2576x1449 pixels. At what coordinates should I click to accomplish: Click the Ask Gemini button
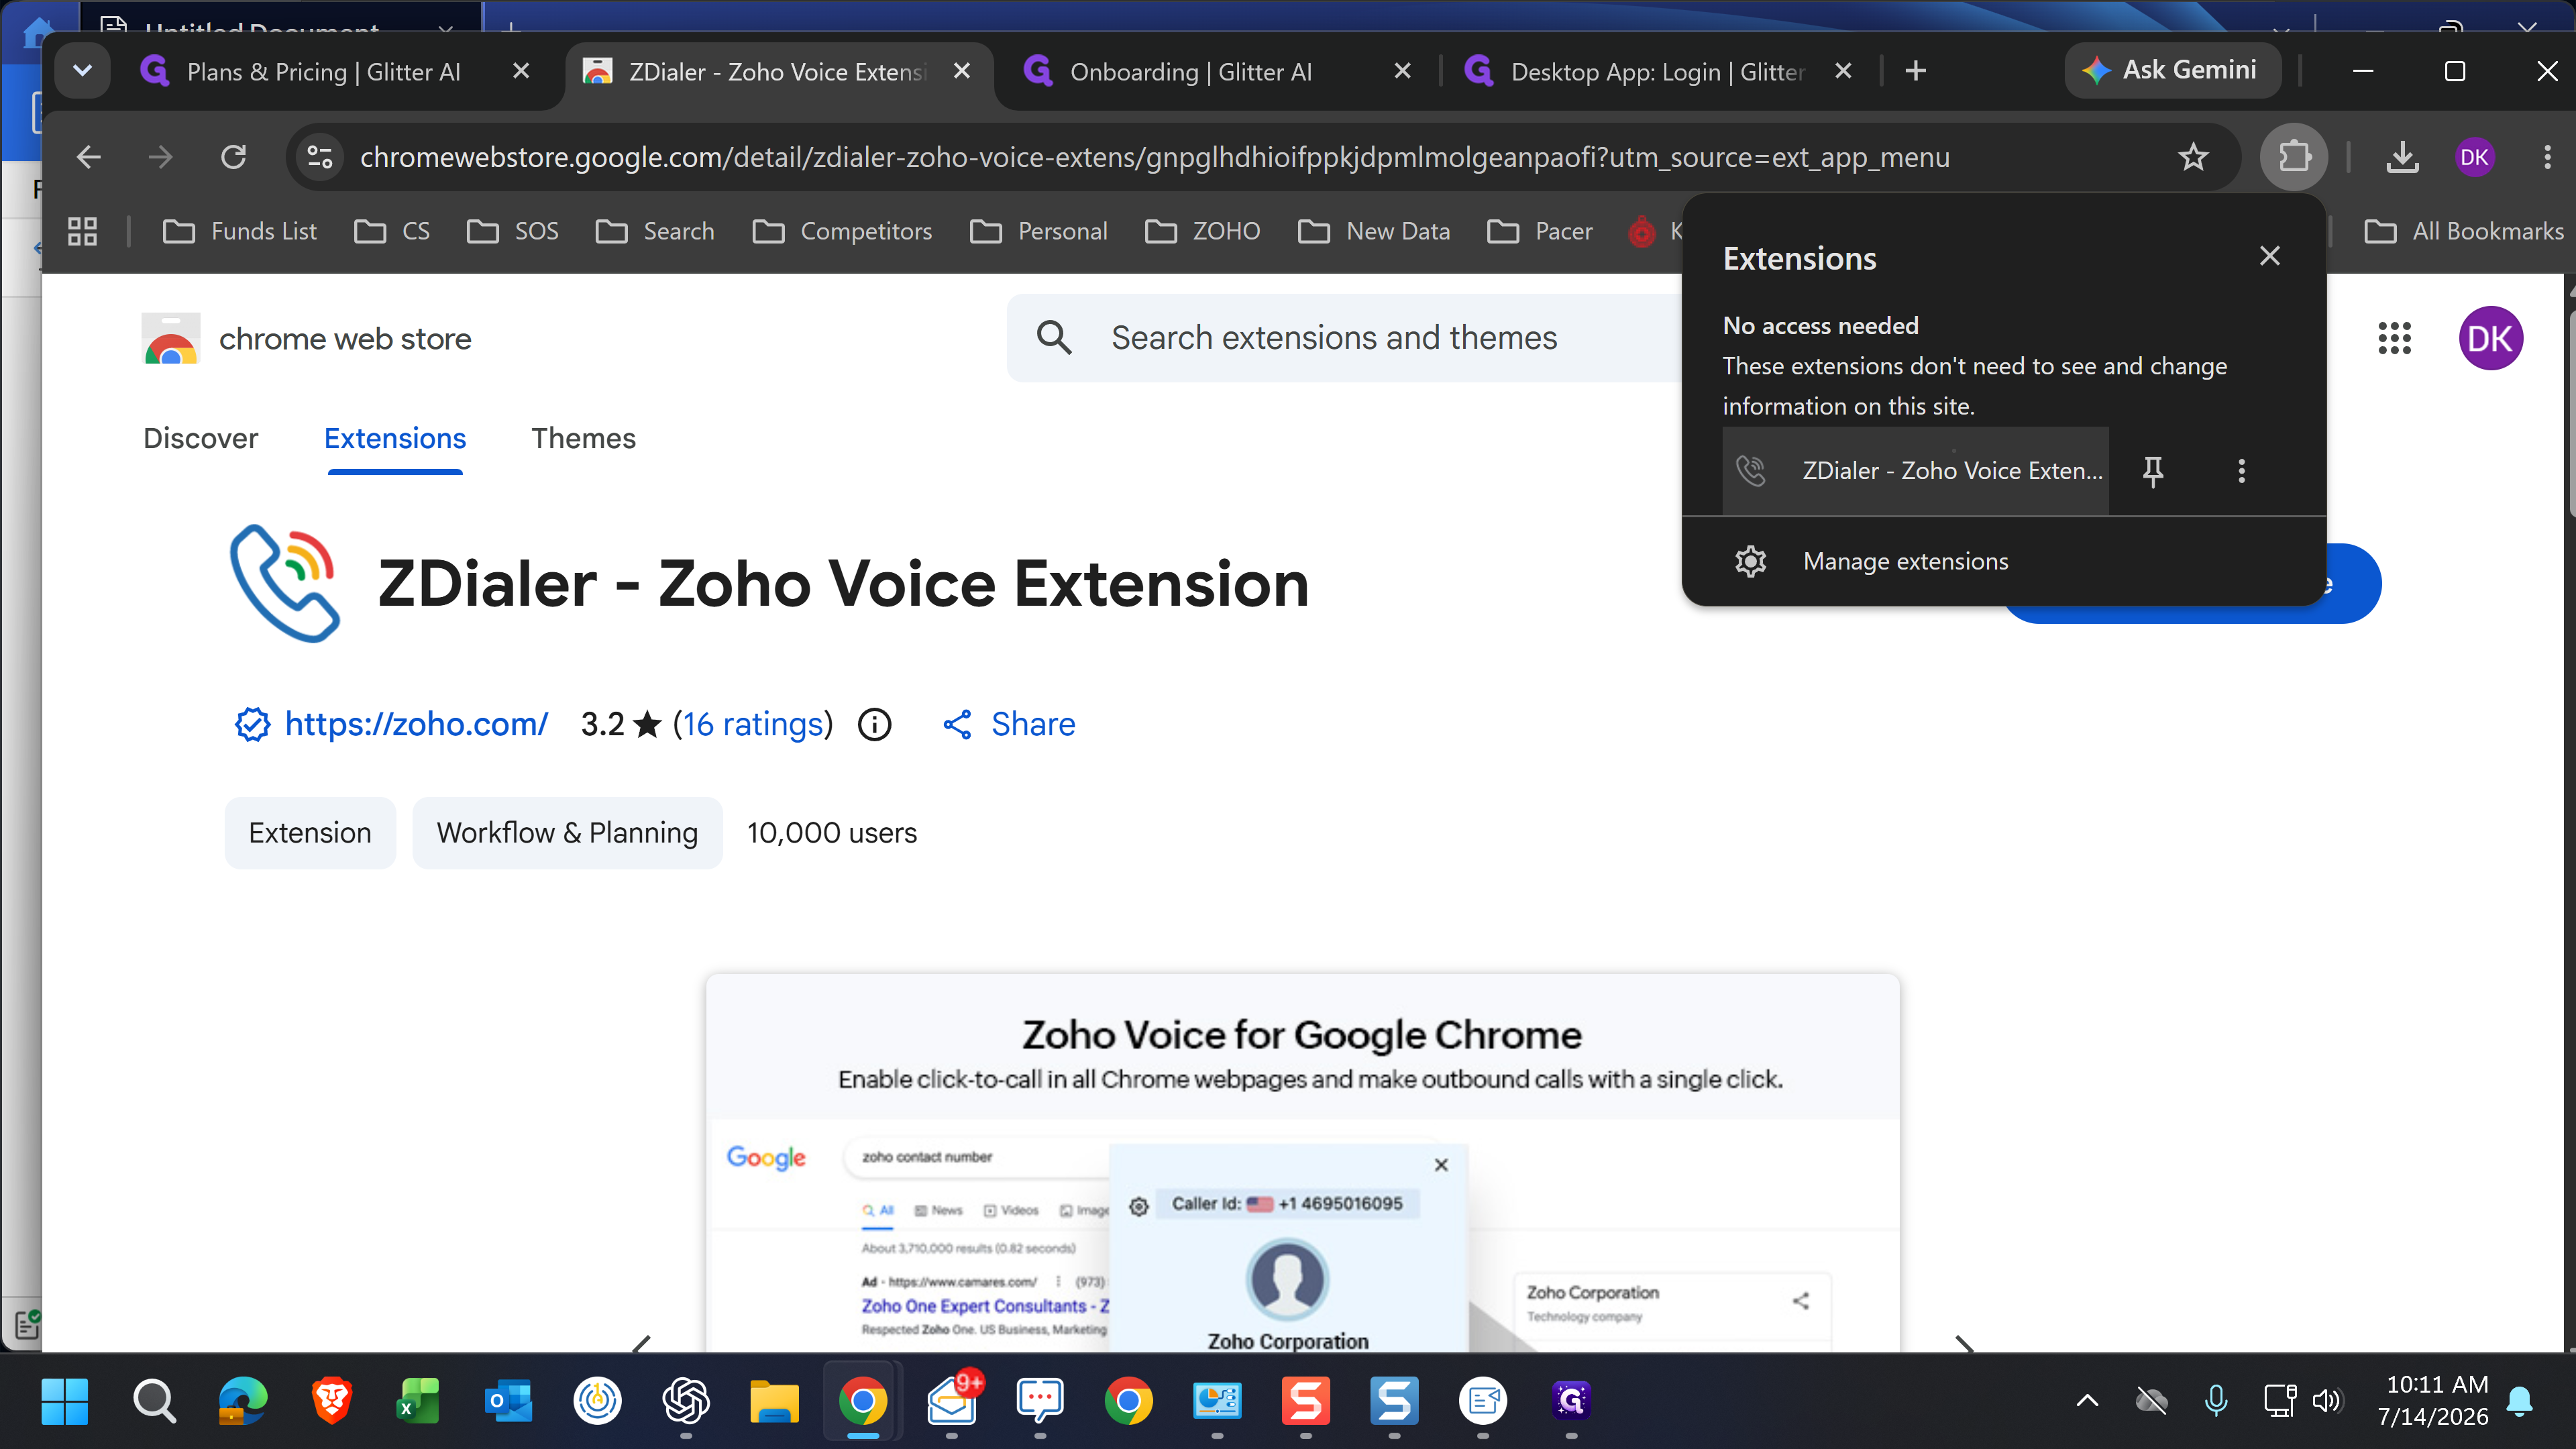click(x=2172, y=71)
